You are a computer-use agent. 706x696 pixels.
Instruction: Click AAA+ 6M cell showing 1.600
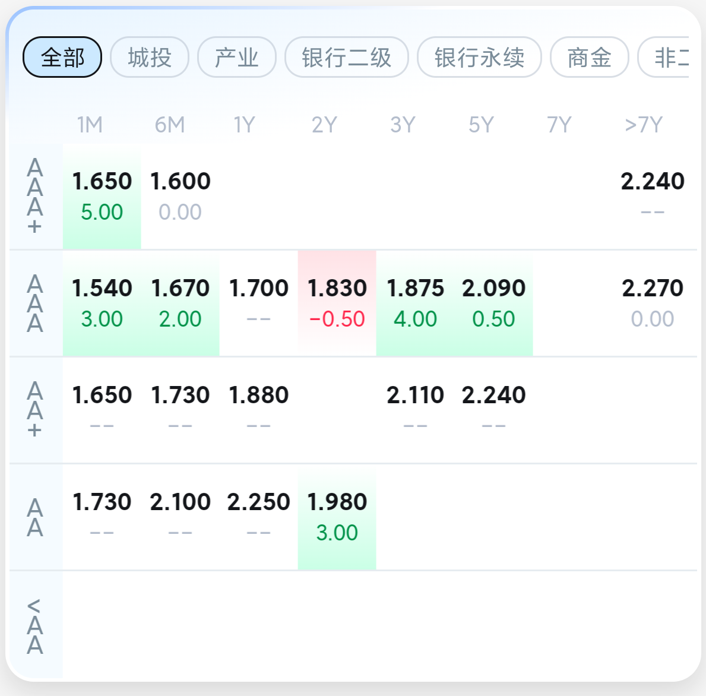(180, 196)
